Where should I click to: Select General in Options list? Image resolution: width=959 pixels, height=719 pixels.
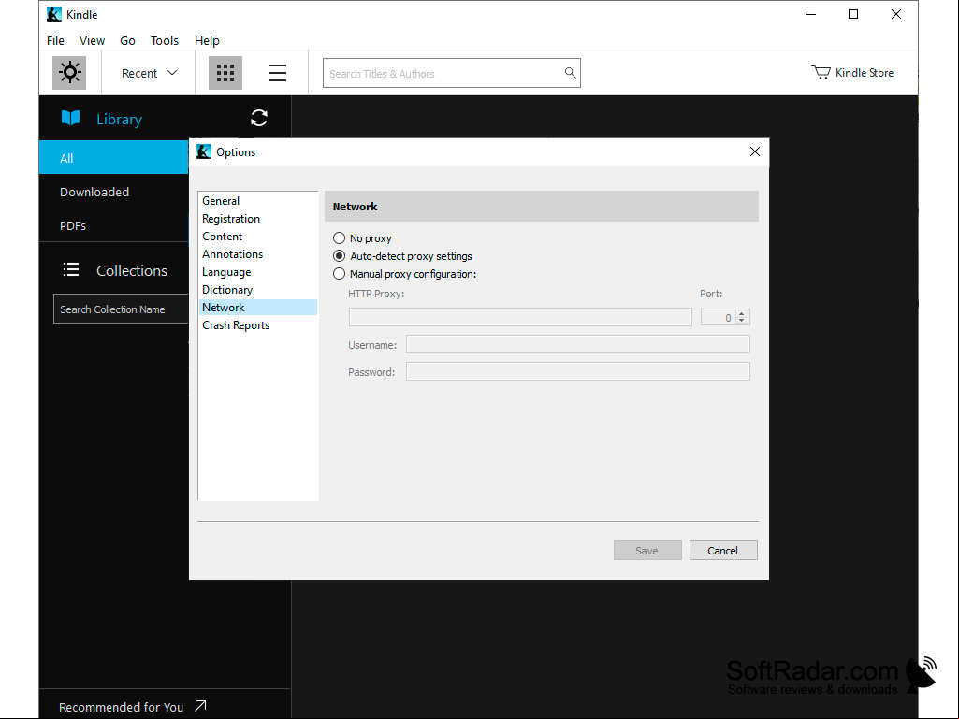point(258,200)
